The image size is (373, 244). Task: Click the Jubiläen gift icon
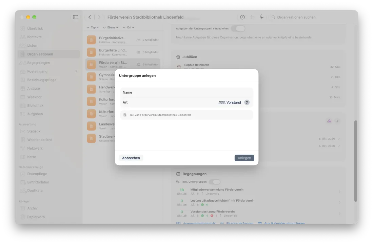tap(178, 57)
